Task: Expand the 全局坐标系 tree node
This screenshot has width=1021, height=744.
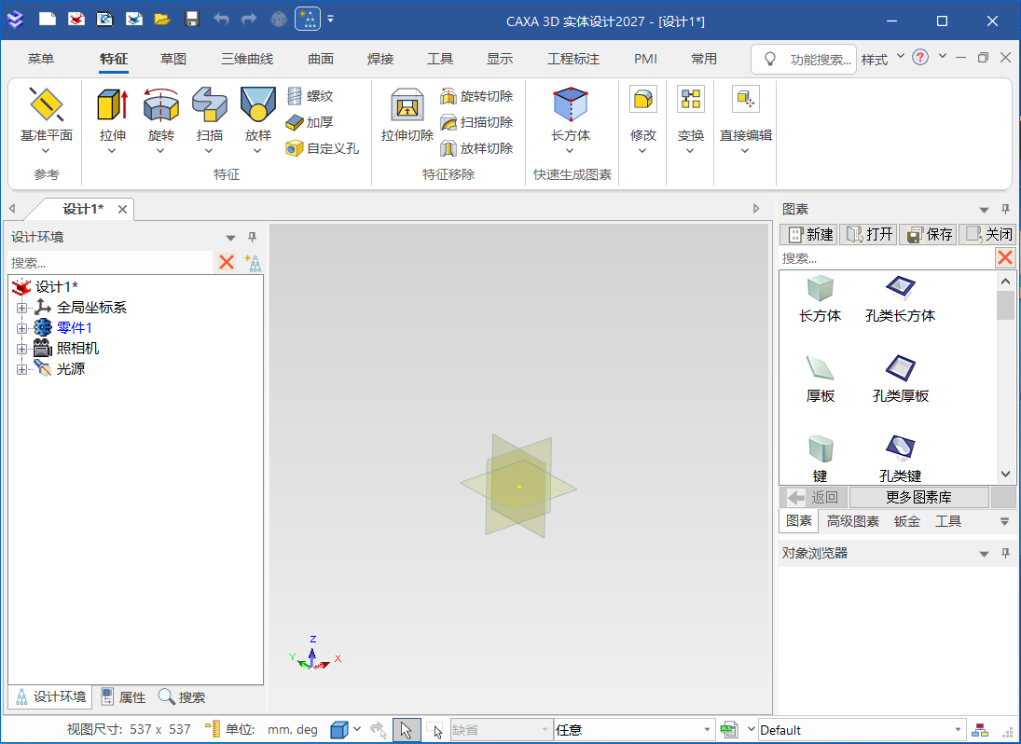Action: (x=21, y=308)
